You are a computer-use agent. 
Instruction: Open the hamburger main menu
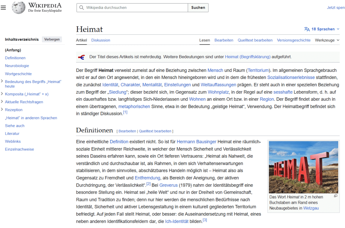3,7
